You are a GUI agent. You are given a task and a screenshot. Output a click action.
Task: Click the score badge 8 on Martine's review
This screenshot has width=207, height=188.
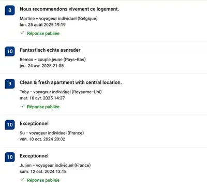coord(10,10)
